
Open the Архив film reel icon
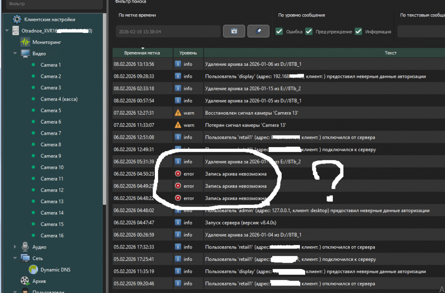25,281
